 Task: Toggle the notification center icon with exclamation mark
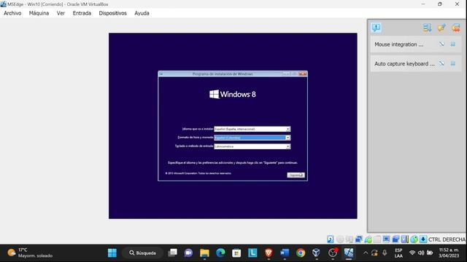click(377, 28)
